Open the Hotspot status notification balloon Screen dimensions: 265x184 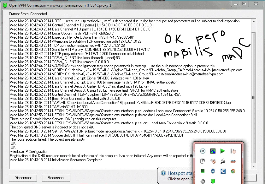pyautogui.click(x=176, y=176)
